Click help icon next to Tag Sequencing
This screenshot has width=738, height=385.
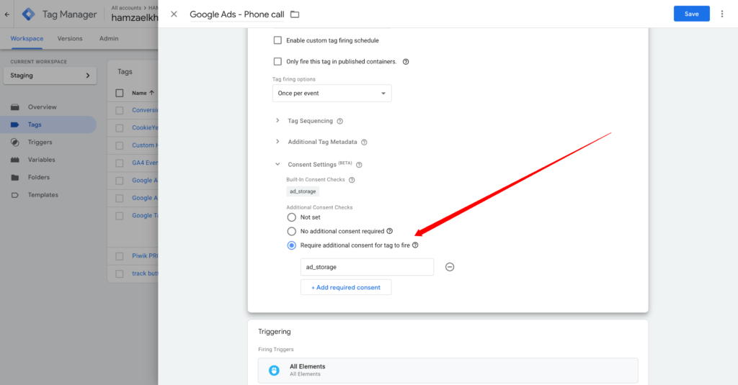coord(340,122)
